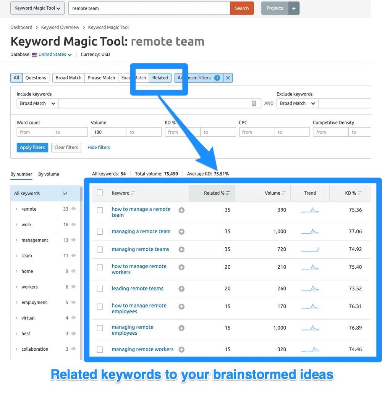Image resolution: width=382 pixels, height=403 pixels.
Task: Sort by the KD % column sort icon
Action: [359, 193]
